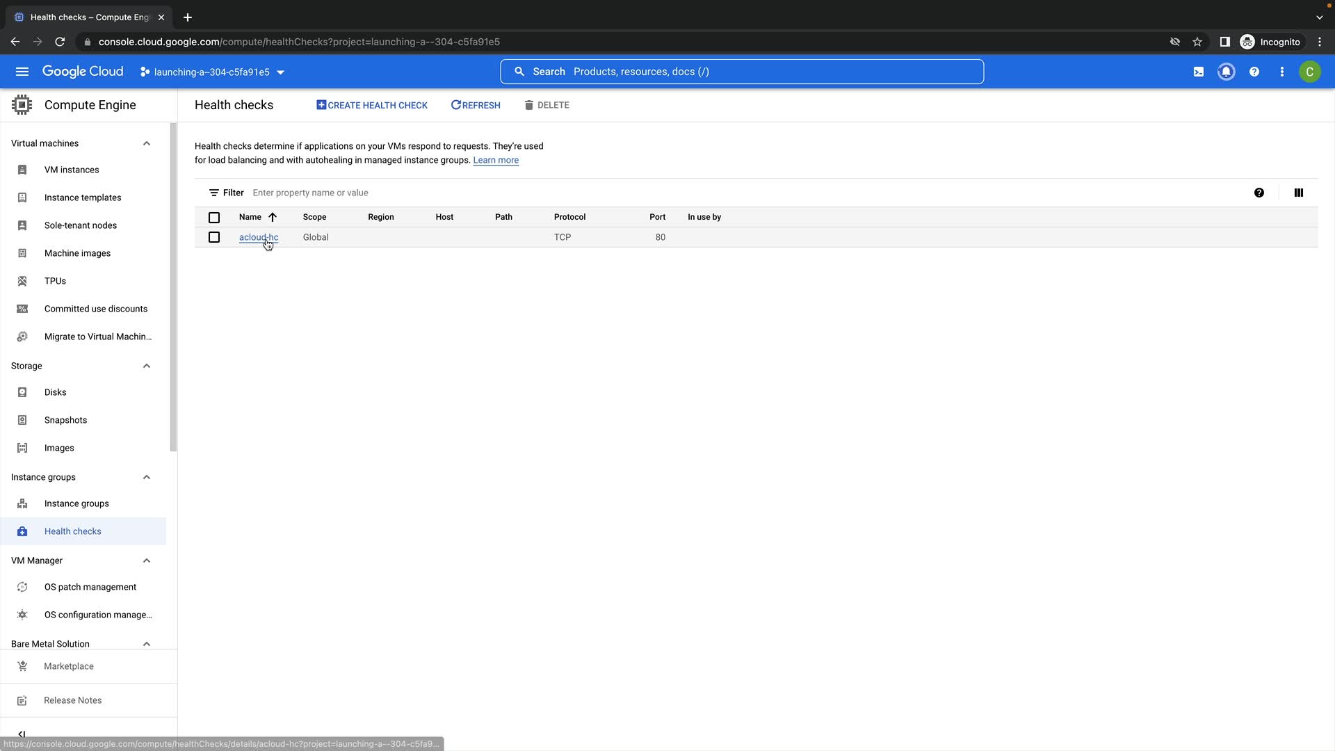Open the project selector dropdown

pyautogui.click(x=212, y=72)
